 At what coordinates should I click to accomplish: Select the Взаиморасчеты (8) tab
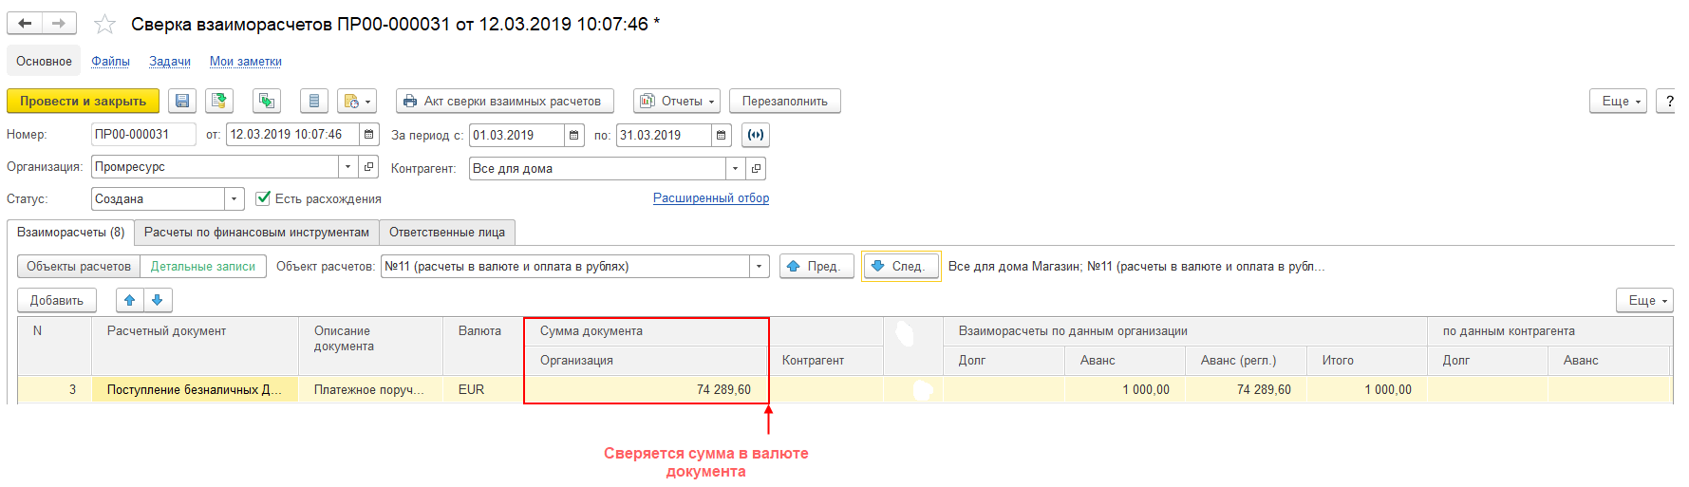[71, 233]
